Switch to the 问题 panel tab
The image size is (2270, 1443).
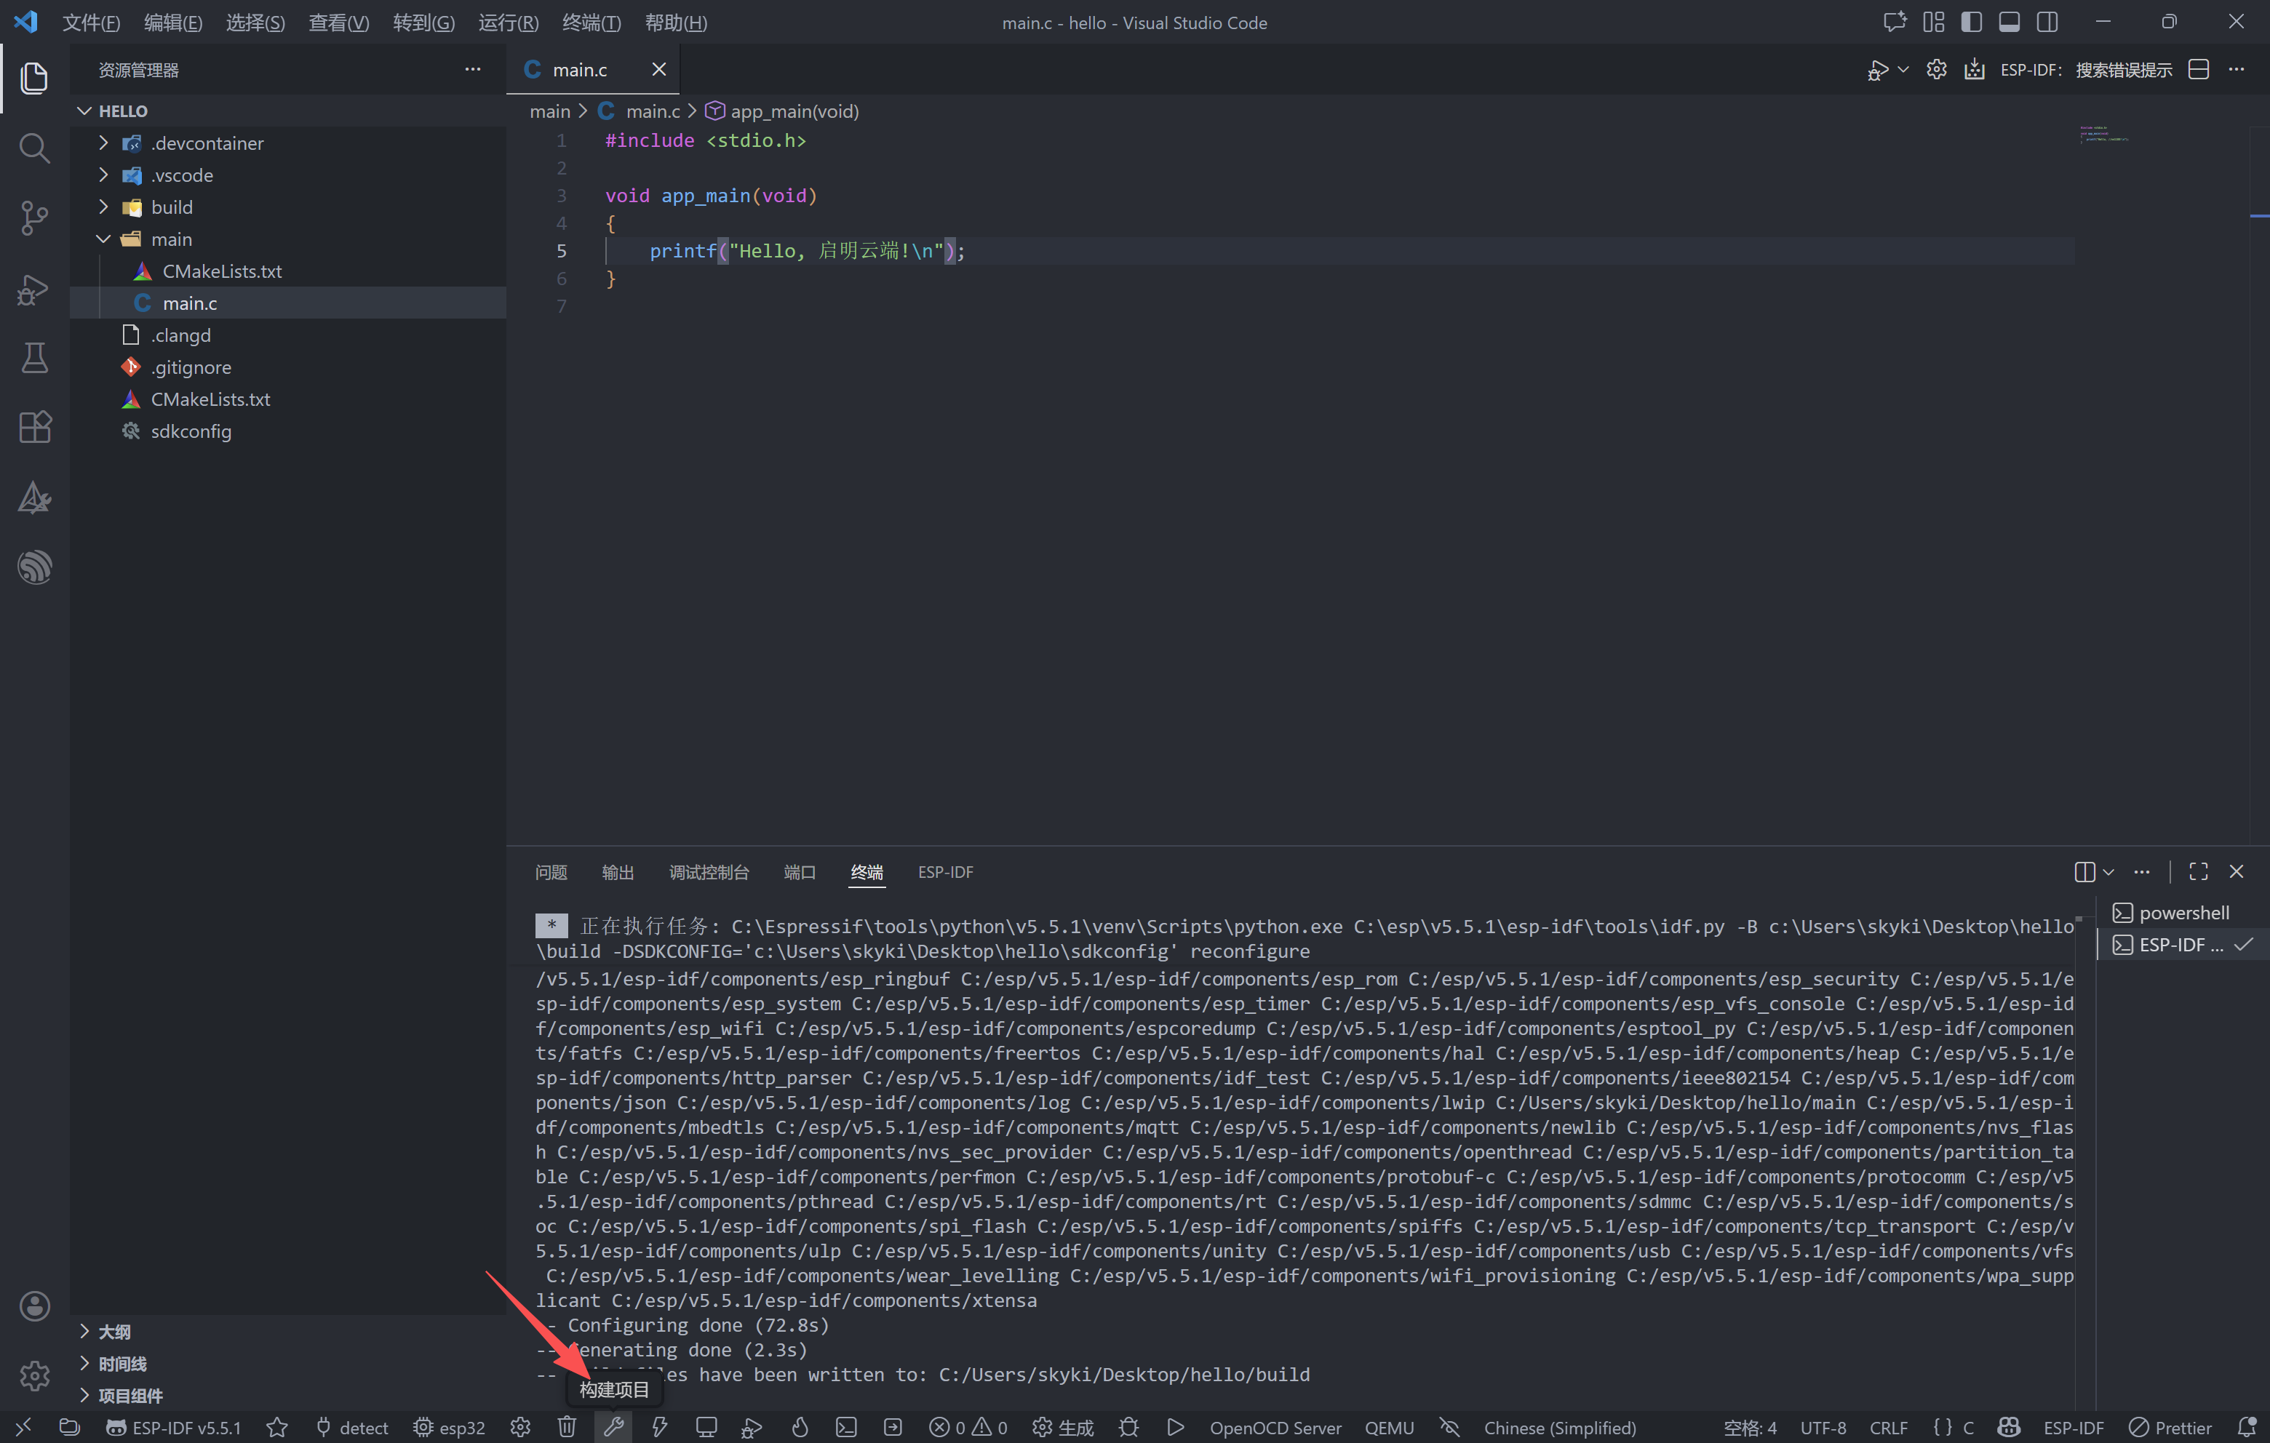click(551, 872)
